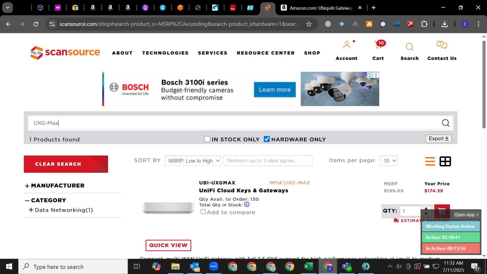Image resolution: width=487 pixels, height=274 pixels.
Task: Open Zoom from the taskbar
Action: point(214,266)
